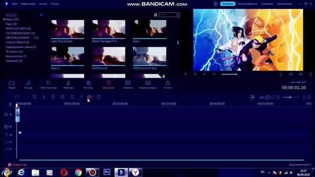Screen dimensions: 315x177
Task: Collapse category sidebar with left arrow
Action: (41, 15)
